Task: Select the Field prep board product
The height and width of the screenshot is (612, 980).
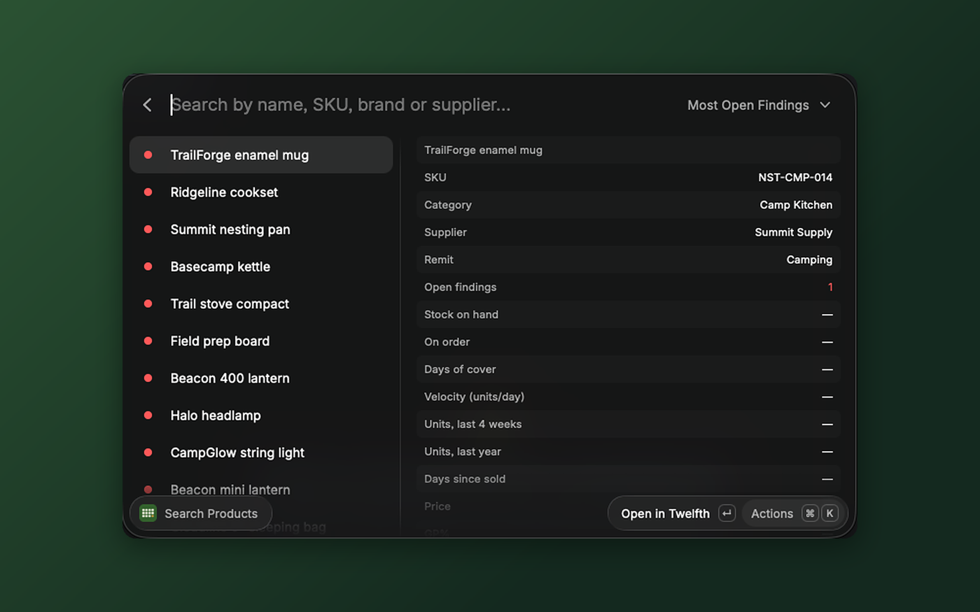Action: [261, 341]
